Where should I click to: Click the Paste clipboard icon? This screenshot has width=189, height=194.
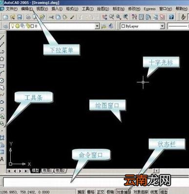click(65, 17)
